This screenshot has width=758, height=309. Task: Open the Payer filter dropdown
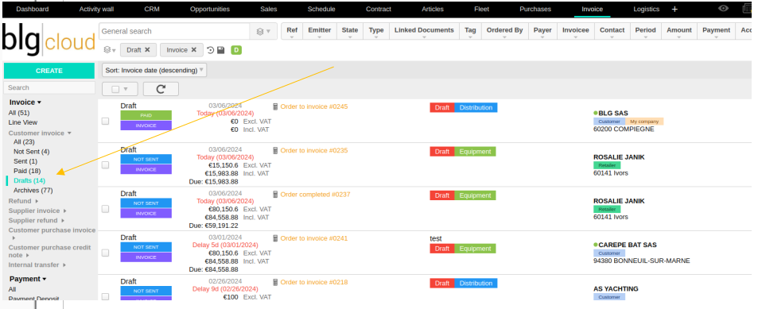point(543,32)
